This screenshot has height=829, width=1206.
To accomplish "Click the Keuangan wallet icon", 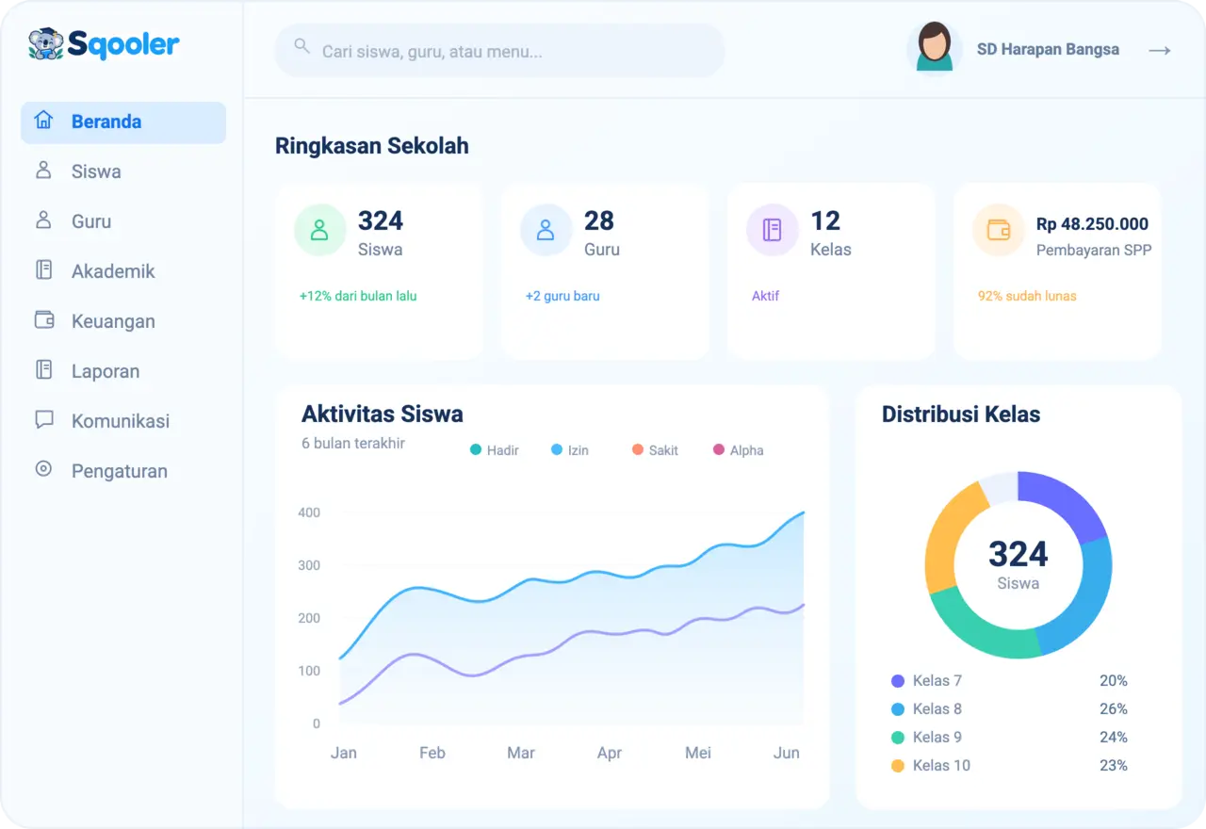I will click(x=43, y=320).
